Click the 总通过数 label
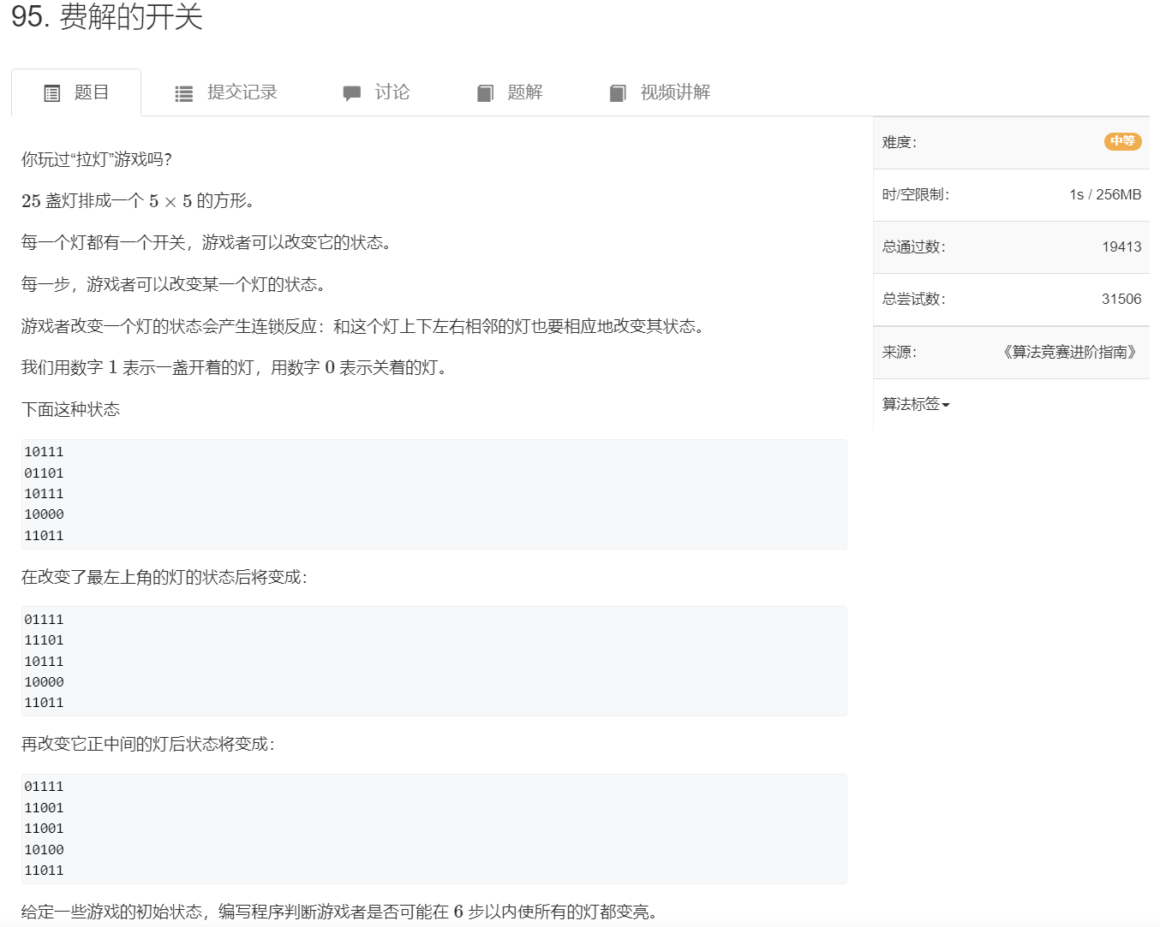 (914, 247)
